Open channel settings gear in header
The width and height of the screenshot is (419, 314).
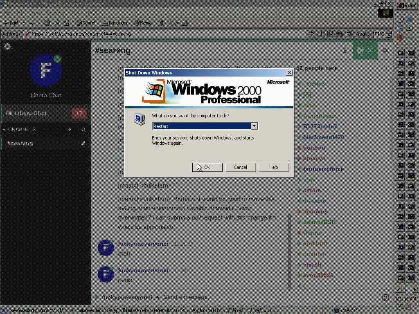tap(385, 50)
